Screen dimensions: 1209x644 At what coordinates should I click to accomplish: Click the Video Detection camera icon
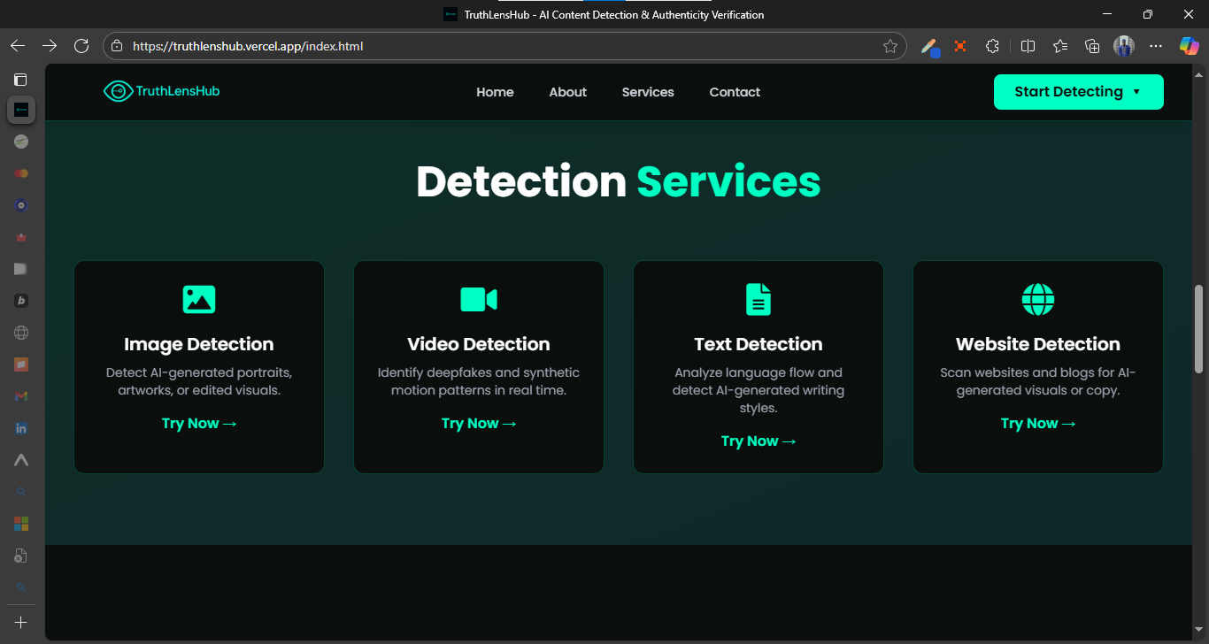(479, 299)
